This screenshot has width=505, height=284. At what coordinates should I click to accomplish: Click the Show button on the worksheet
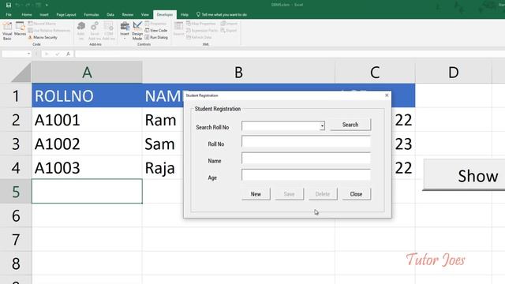point(464,175)
